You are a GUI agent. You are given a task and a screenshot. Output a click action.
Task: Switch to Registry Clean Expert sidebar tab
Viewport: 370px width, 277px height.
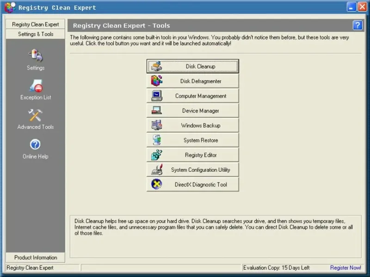(x=36, y=24)
